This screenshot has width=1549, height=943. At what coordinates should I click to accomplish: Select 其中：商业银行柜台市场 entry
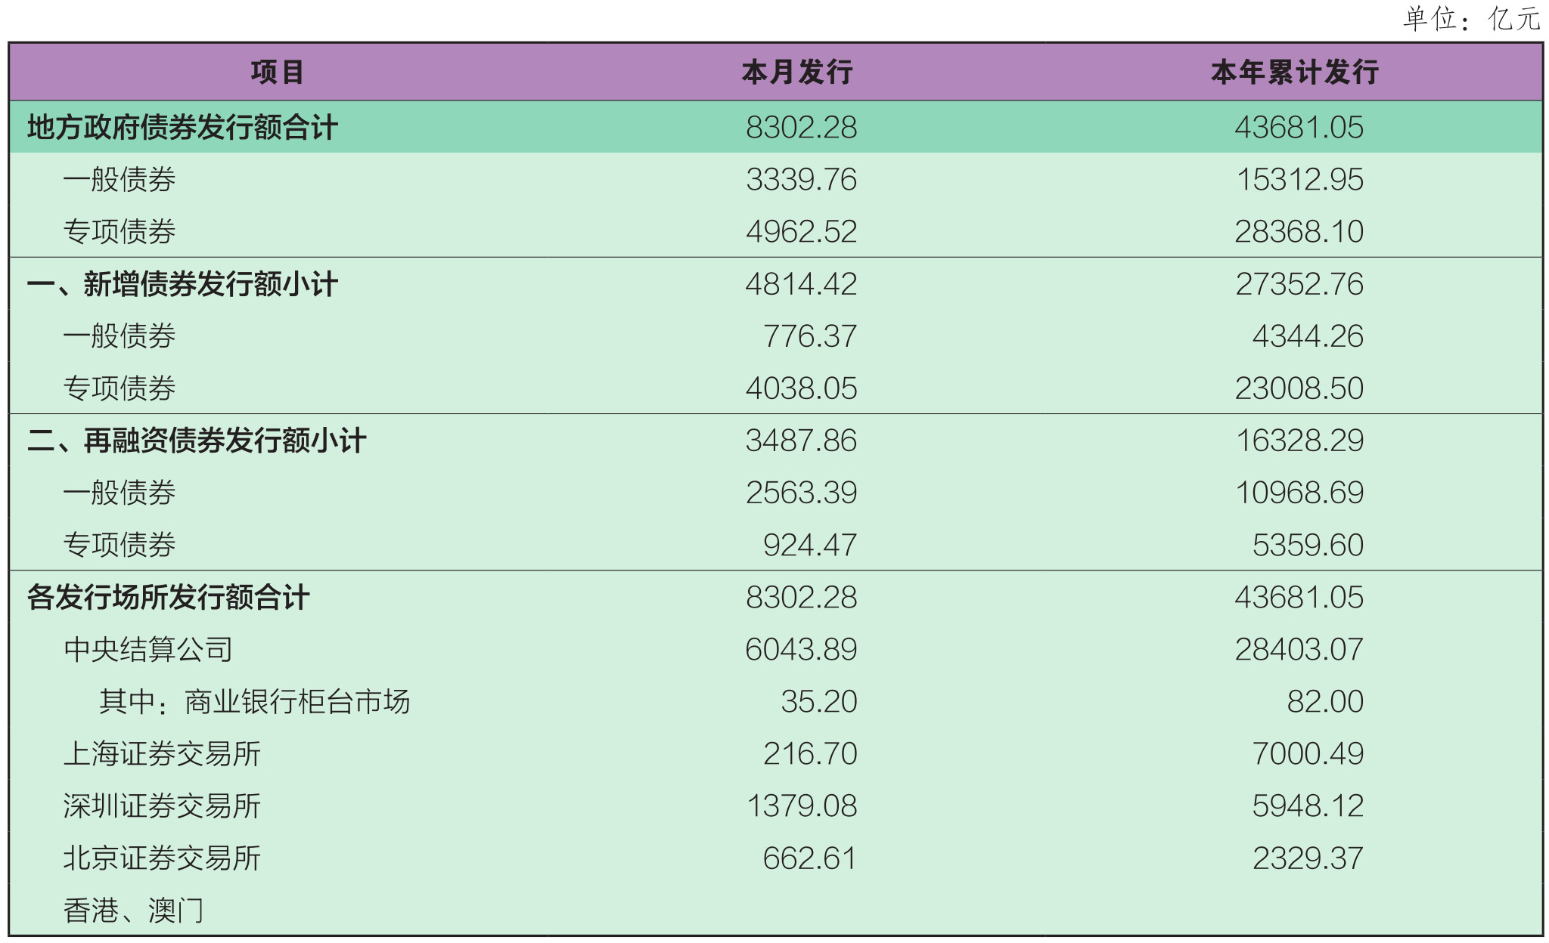pyautogui.click(x=255, y=702)
